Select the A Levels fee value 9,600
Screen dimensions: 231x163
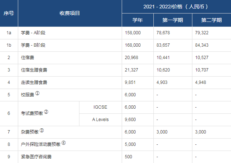[130, 119]
